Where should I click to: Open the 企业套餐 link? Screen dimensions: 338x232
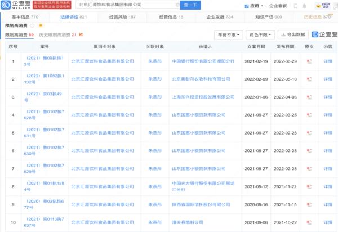278,6
